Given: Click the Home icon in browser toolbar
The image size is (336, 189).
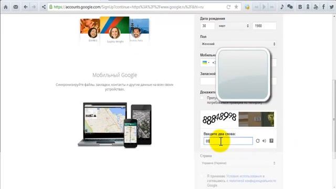Looking at the screenshot, I should coord(6,7).
